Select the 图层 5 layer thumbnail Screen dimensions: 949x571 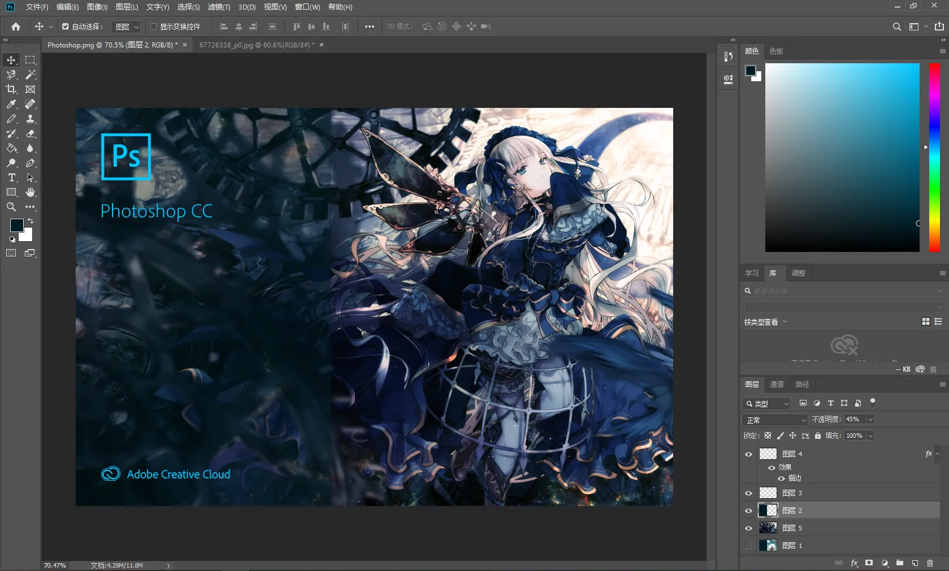pos(768,528)
